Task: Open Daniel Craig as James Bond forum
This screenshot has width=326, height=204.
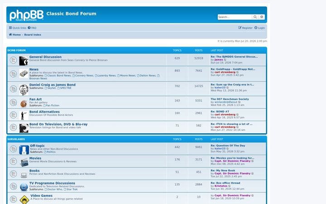Action: point(53,85)
